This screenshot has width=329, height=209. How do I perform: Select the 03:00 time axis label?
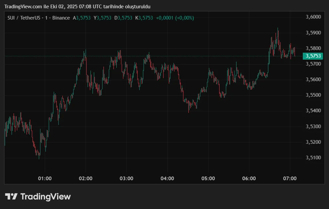126,178
